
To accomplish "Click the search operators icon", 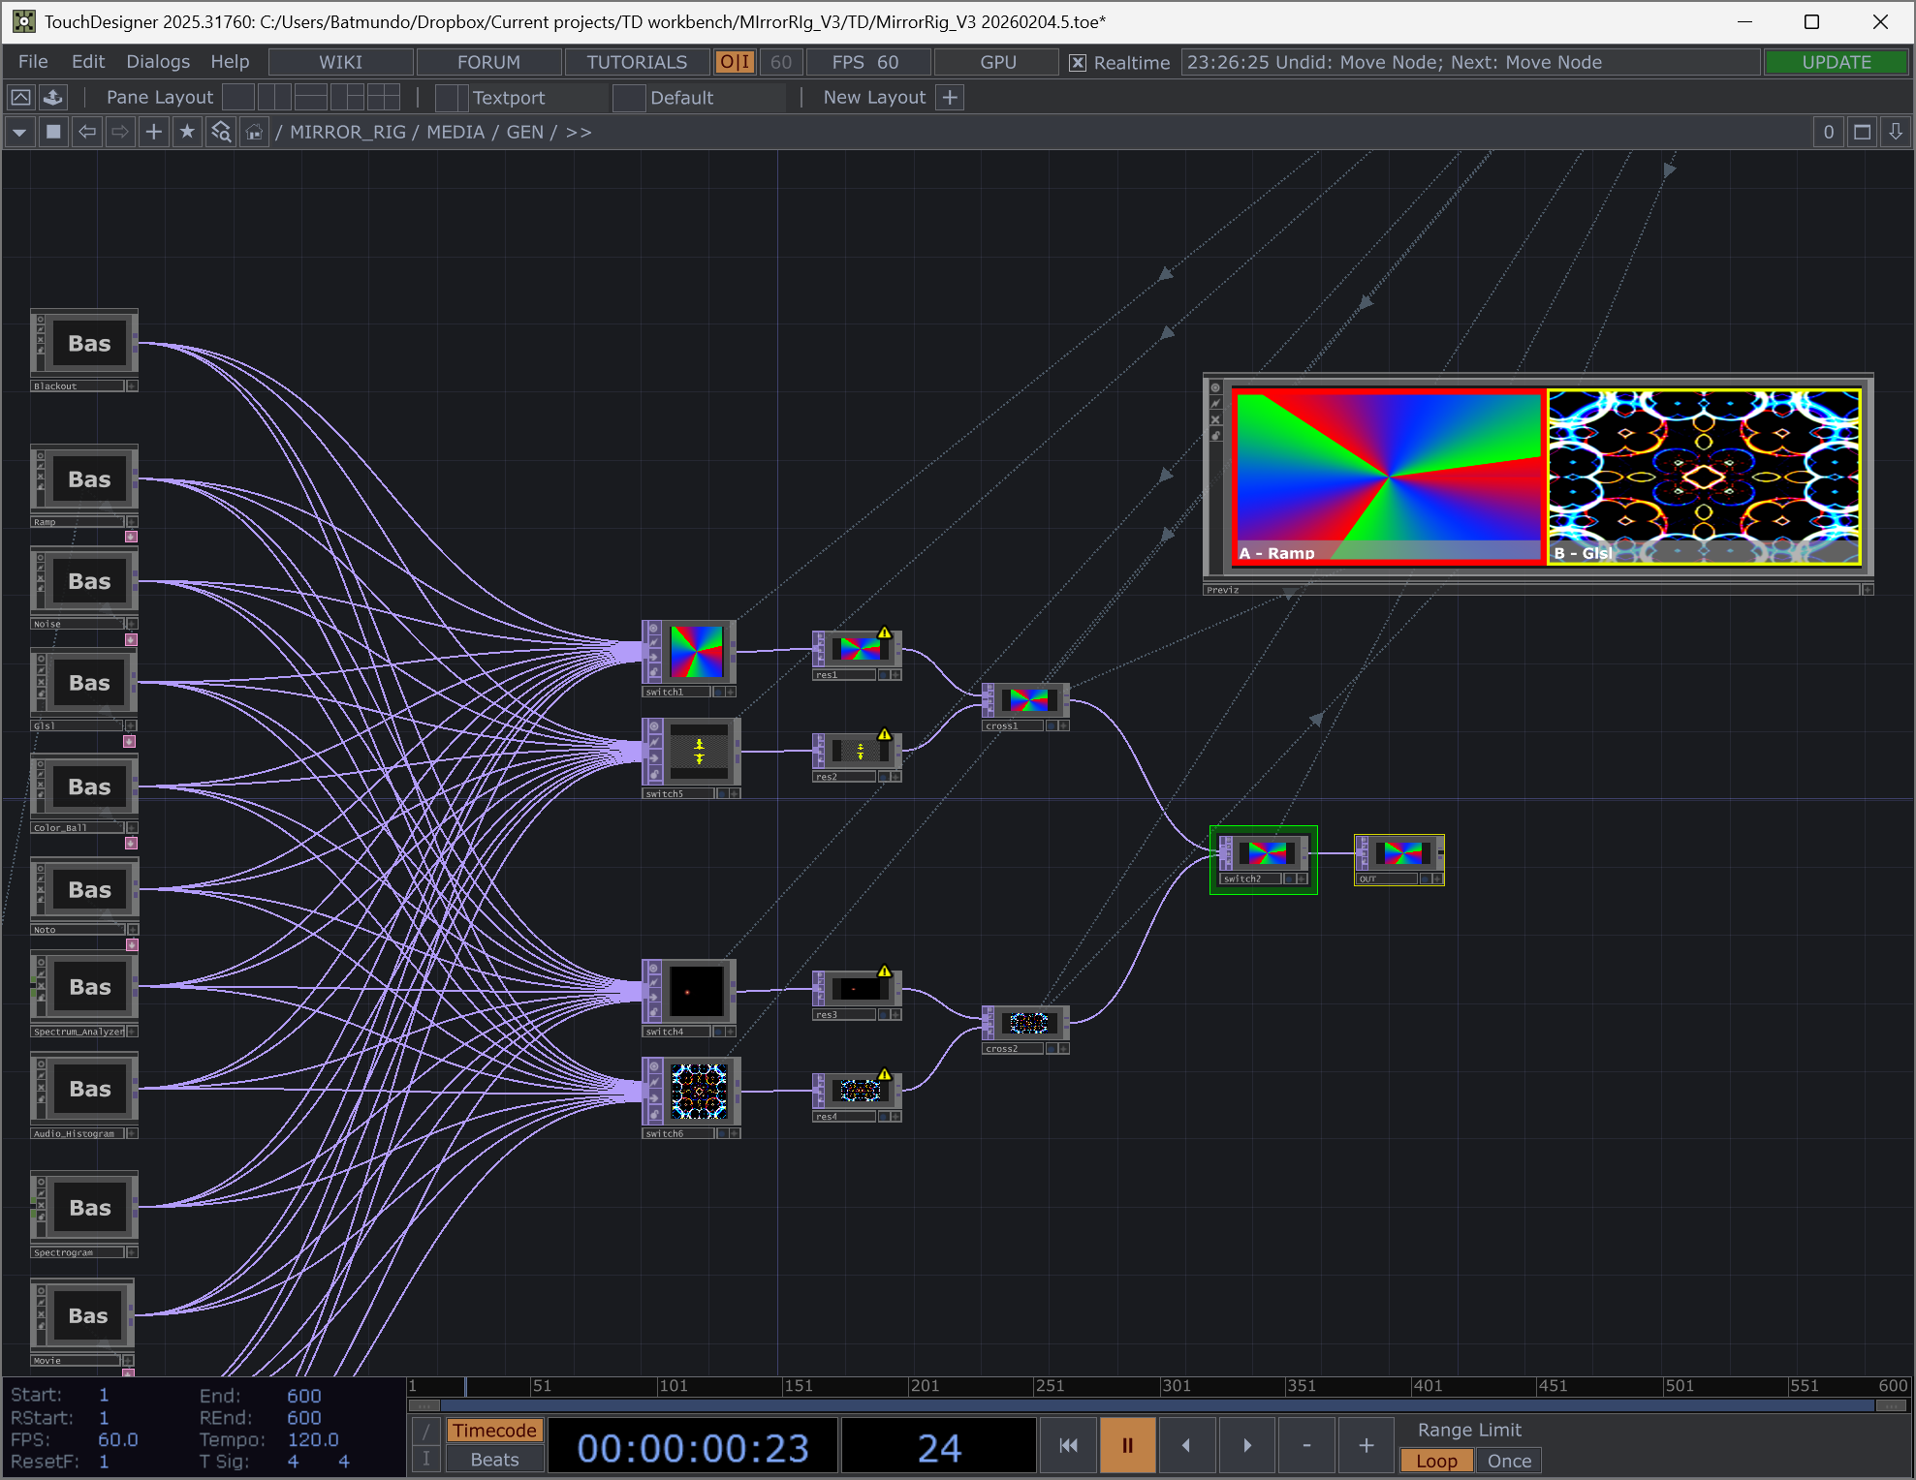I will (x=221, y=132).
